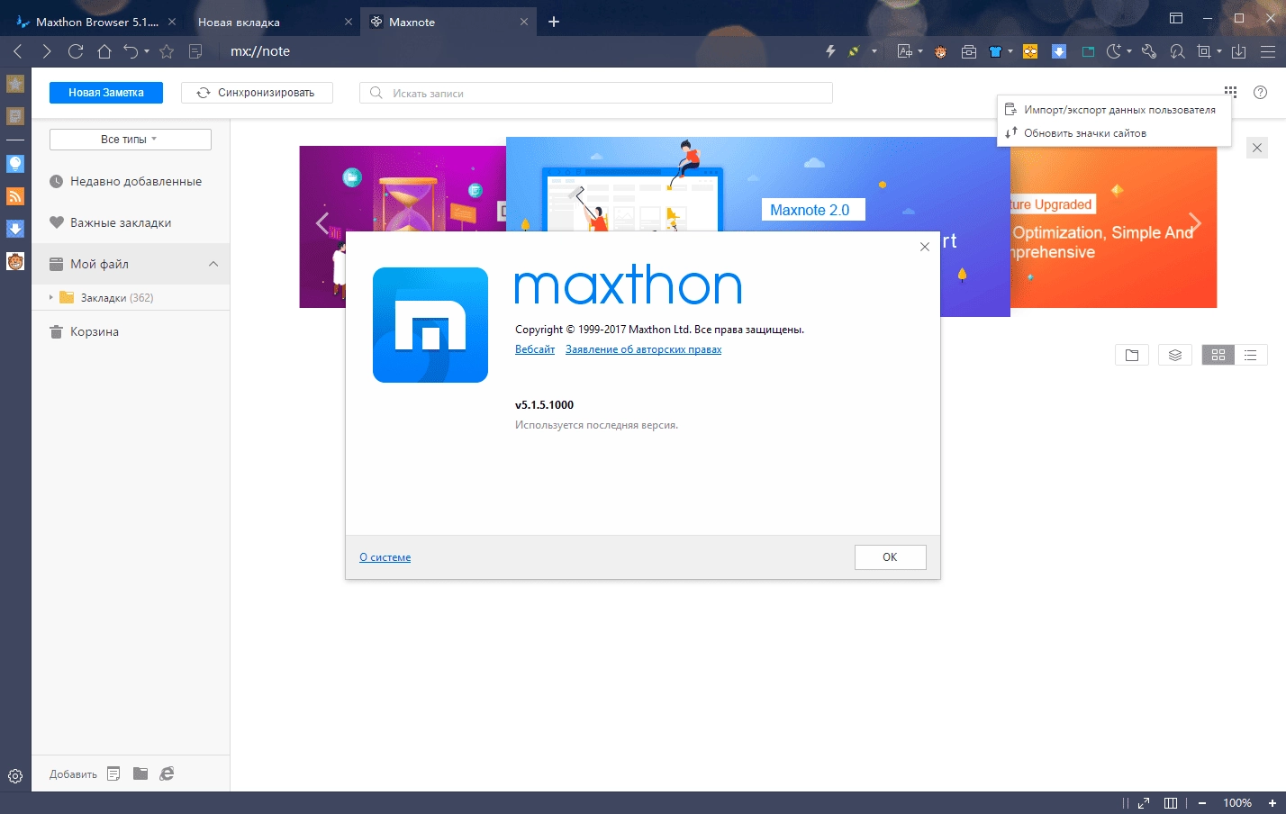Go forward with the Forward arrow
The width and height of the screenshot is (1286, 814).
47,51
